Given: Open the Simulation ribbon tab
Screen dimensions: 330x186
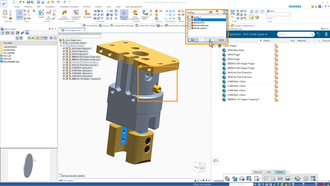Looking at the screenshot, I should click(x=50, y=7).
